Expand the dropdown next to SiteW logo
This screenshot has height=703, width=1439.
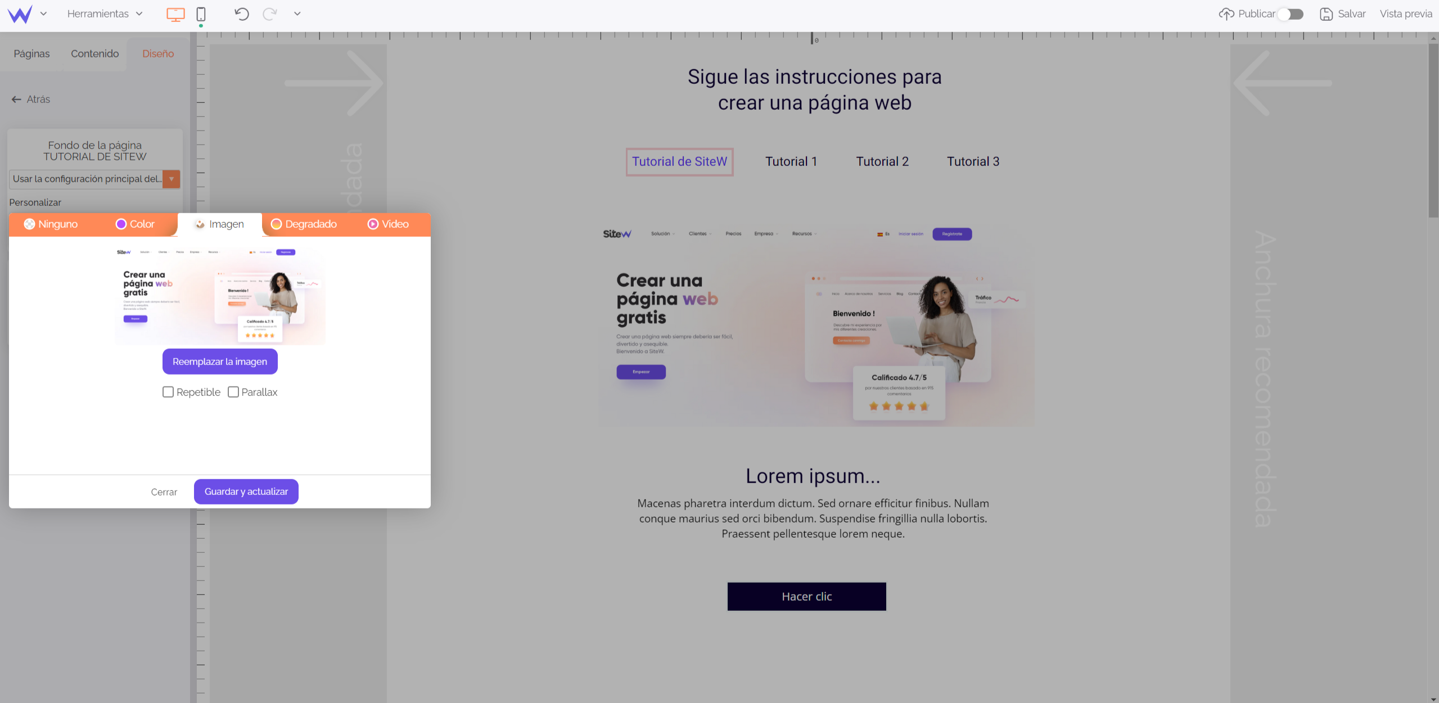(43, 13)
